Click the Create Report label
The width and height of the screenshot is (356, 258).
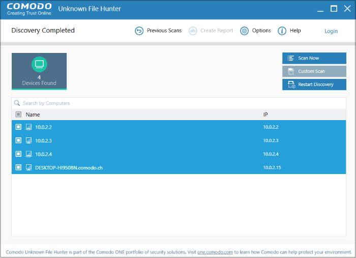(x=217, y=31)
